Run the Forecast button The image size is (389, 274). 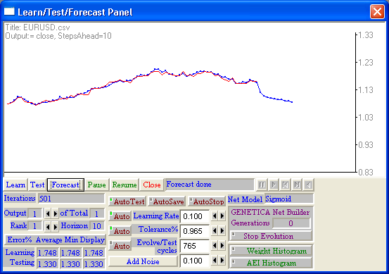65,185
